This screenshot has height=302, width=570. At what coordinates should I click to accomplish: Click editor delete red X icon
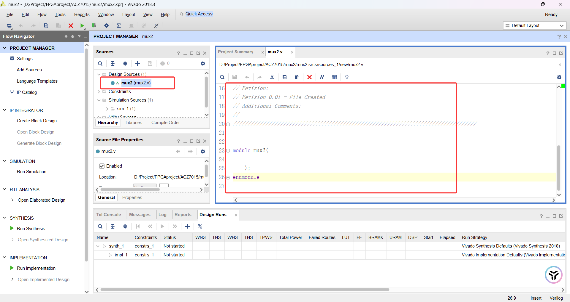point(309,77)
